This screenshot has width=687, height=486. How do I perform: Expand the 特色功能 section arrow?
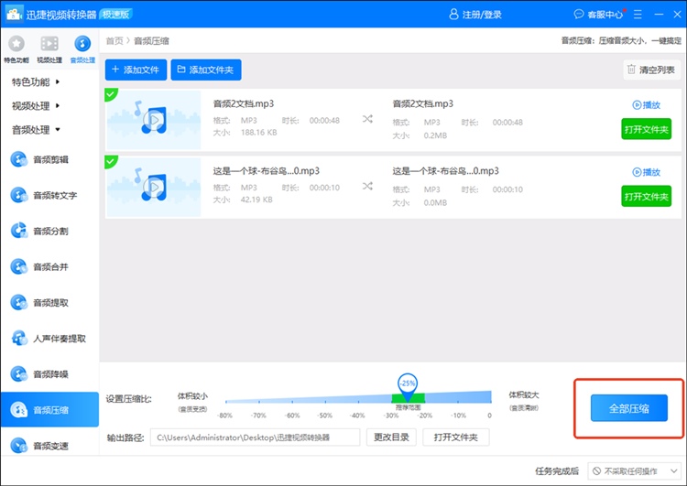click(x=58, y=81)
